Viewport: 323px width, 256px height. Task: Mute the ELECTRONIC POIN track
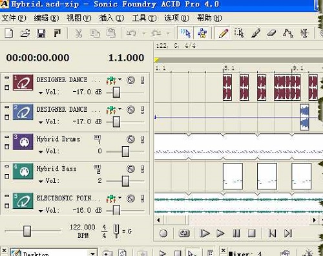(130, 198)
